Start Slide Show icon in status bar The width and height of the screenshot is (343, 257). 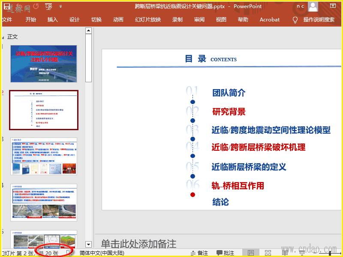[x=302, y=253]
